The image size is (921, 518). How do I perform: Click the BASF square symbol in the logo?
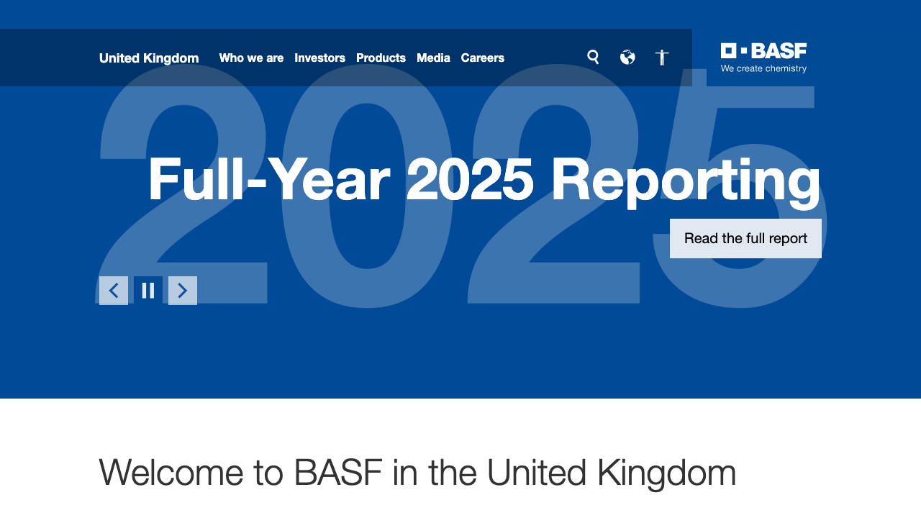click(x=729, y=50)
